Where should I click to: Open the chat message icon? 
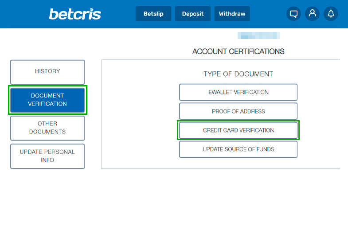(293, 14)
